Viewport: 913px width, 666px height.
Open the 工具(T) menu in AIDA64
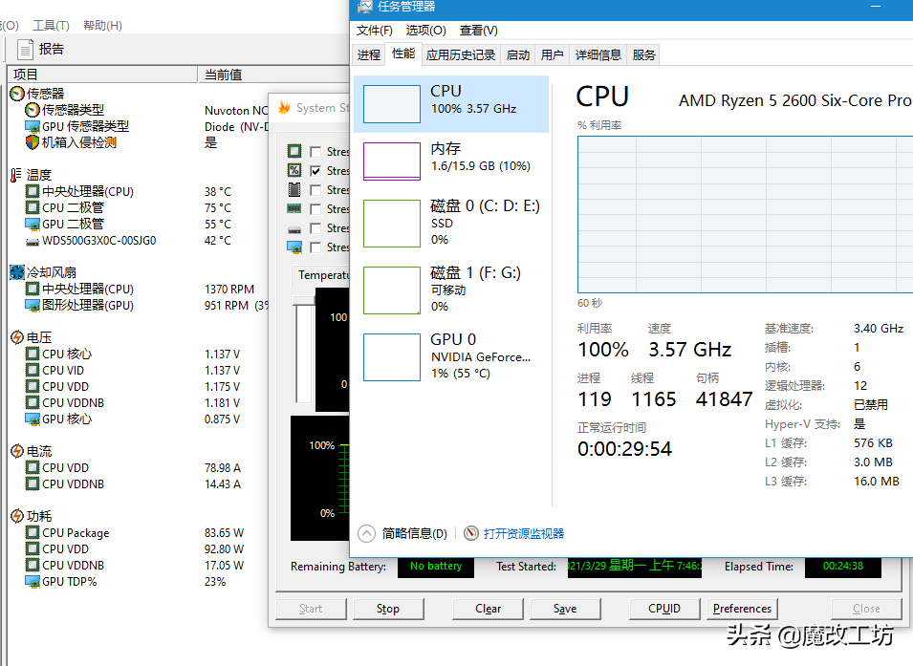(51, 26)
